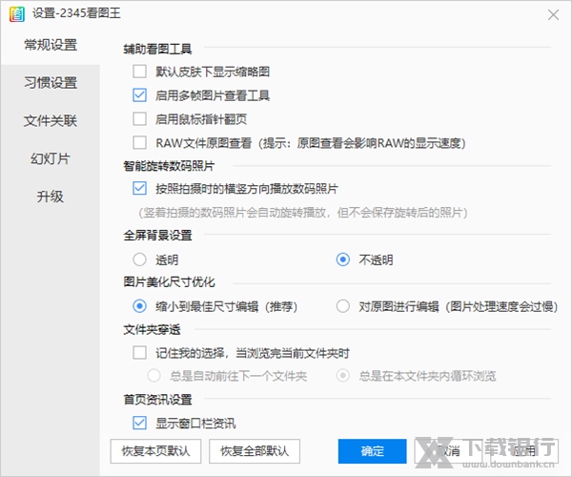This screenshot has width=572, height=477.
Task: Go to the 升级 tab
Action: coord(51,197)
